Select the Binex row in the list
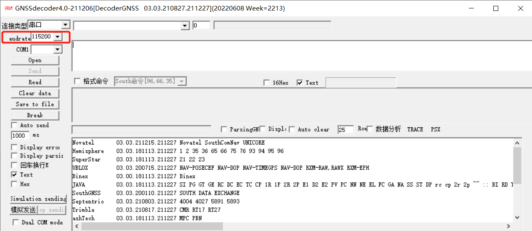 (x=293, y=176)
